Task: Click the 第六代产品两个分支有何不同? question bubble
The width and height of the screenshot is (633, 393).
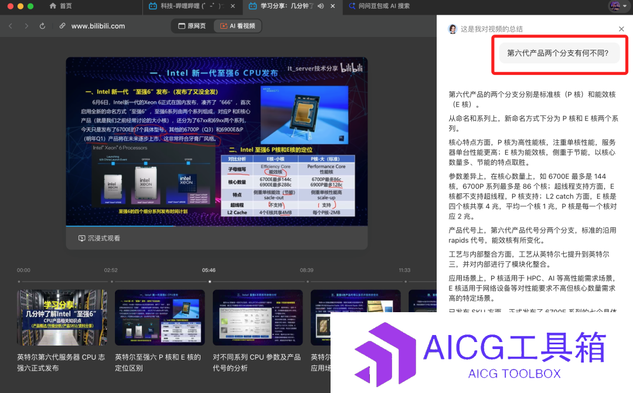Action: (x=559, y=53)
